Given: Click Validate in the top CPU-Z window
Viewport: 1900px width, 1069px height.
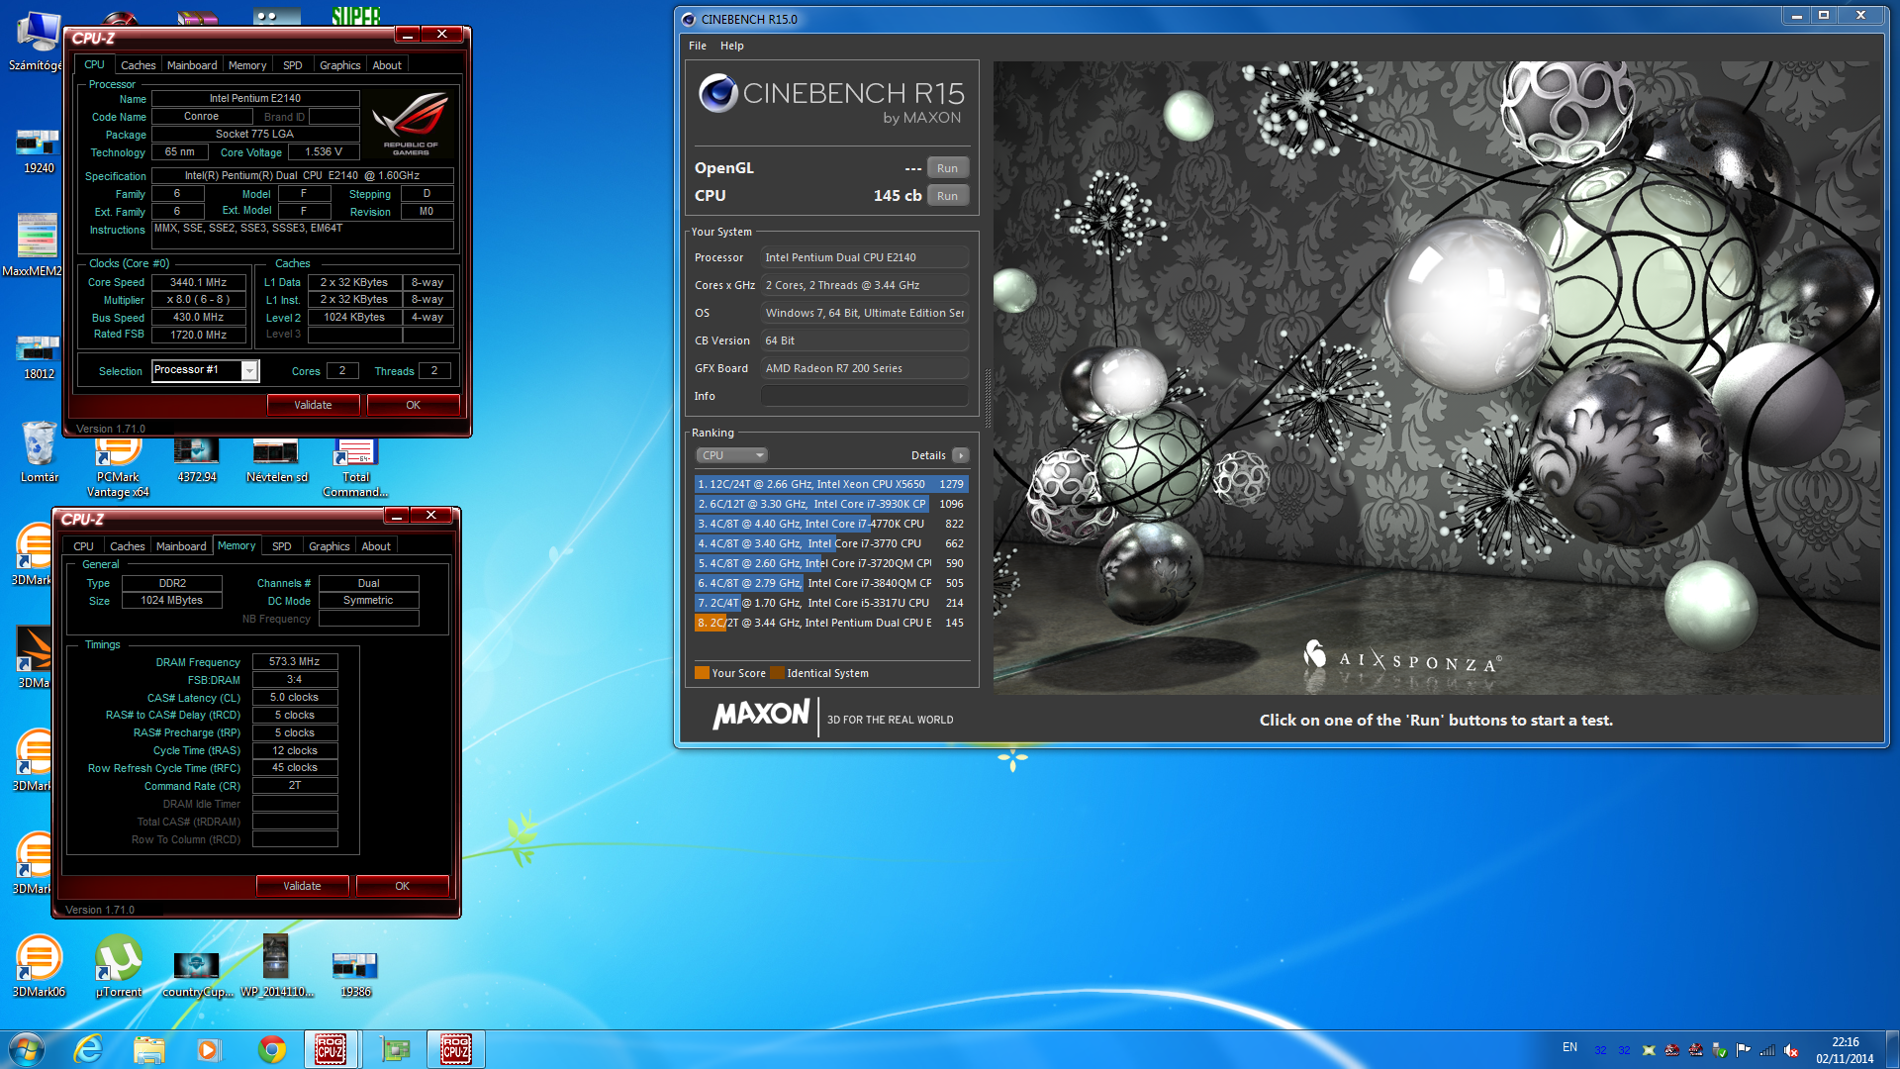Looking at the screenshot, I should coord(313,405).
